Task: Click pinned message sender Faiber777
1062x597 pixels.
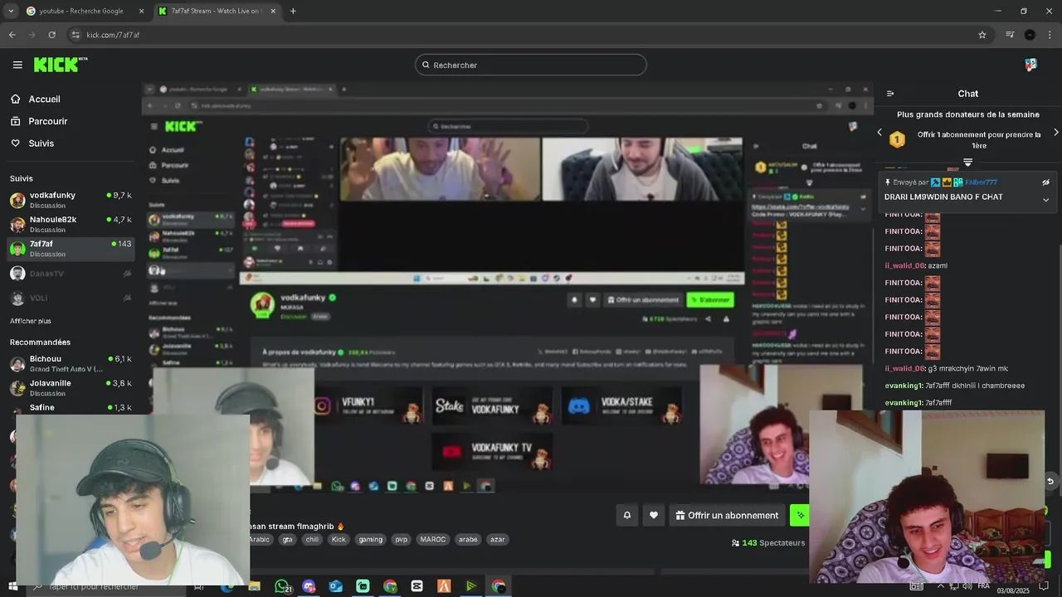Action: click(x=981, y=182)
